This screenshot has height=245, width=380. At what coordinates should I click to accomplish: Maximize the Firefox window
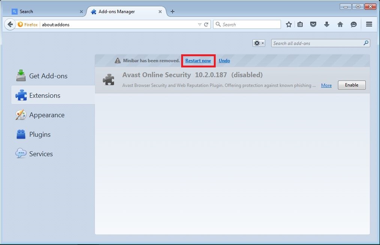(358, 6)
